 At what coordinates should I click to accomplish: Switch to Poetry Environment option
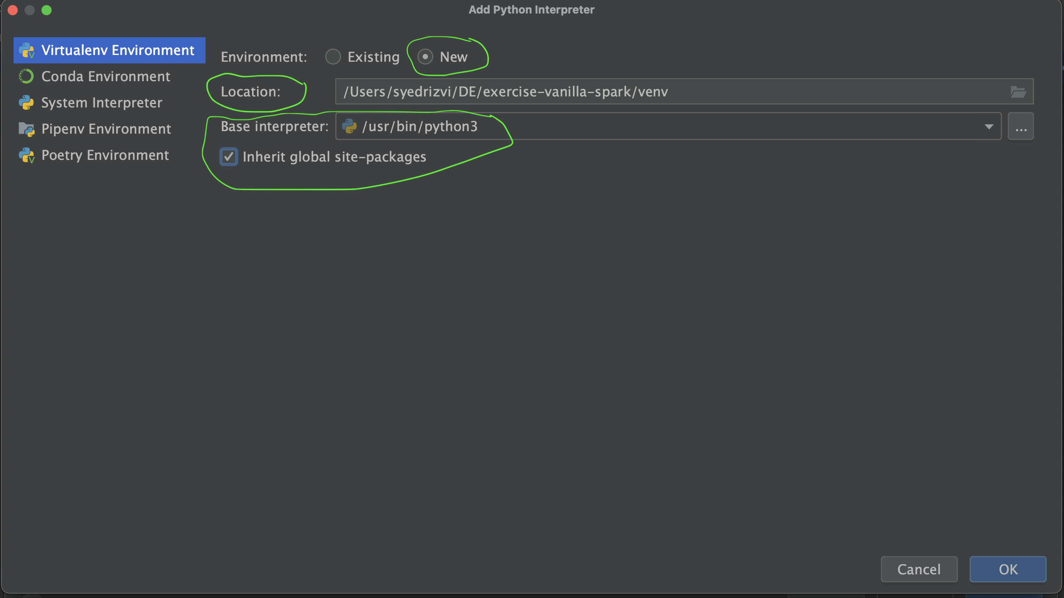coord(105,155)
